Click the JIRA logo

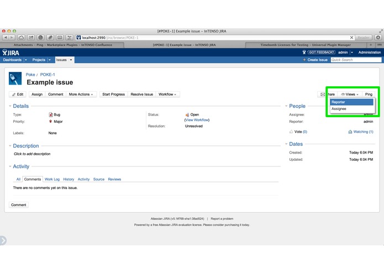(x=11, y=53)
